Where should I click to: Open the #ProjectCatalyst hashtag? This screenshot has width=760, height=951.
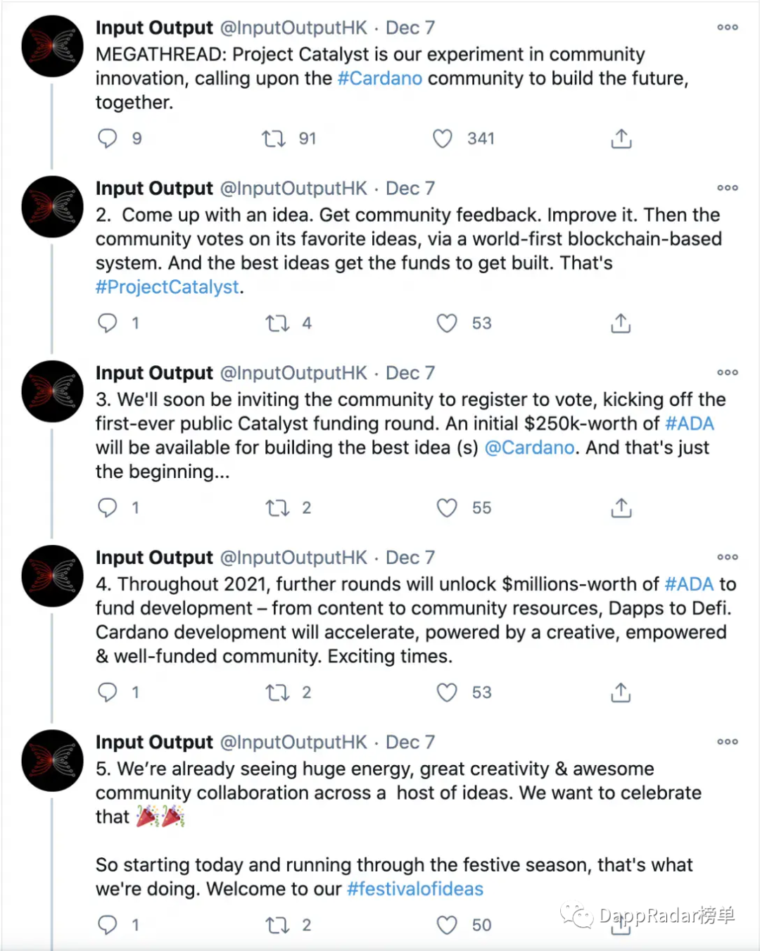167,287
